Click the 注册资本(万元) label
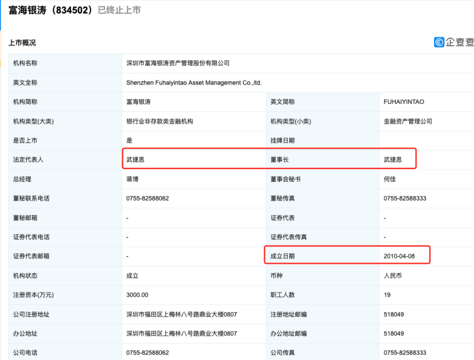The width and height of the screenshot is (474, 360). pyautogui.click(x=33, y=295)
